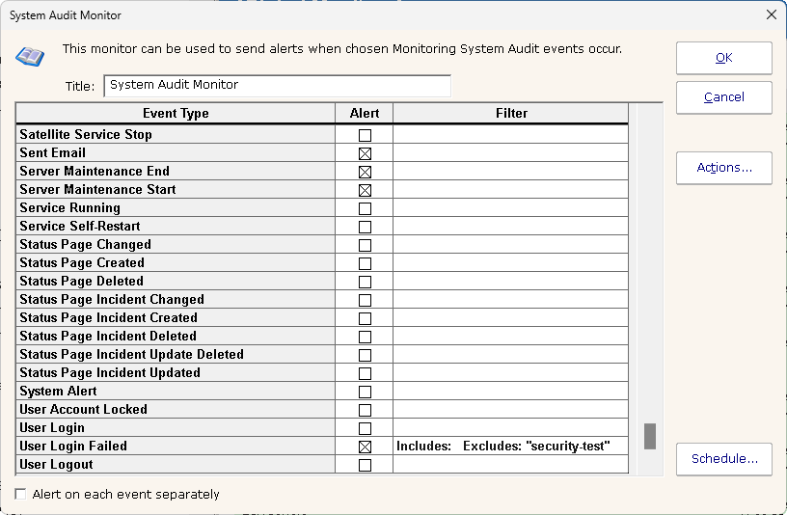
Task: Edit the User Login Failed filter cell
Action: click(x=510, y=447)
